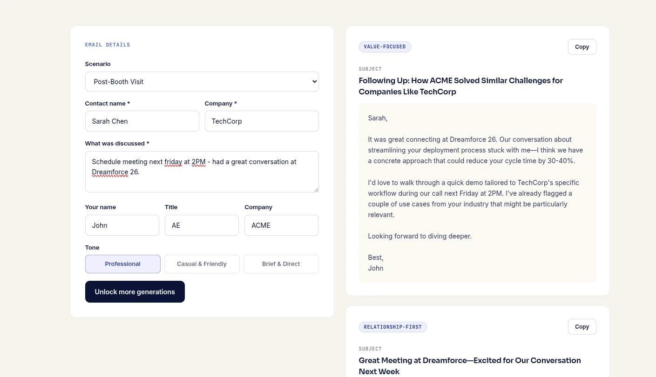Open the Scenario dropdown showing Post-Booth Visit
The image size is (656, 377).
coord(202,81)
